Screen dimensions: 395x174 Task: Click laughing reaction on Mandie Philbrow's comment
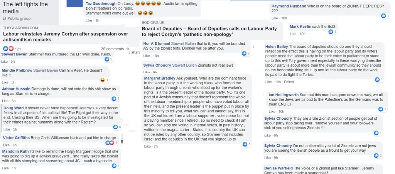click(x=103, y=80)
